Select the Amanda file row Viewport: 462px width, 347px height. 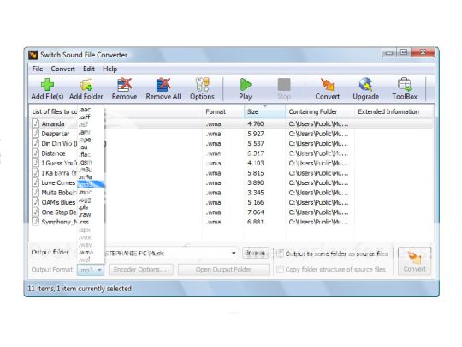pyautogui.click(x=232, y=123)
